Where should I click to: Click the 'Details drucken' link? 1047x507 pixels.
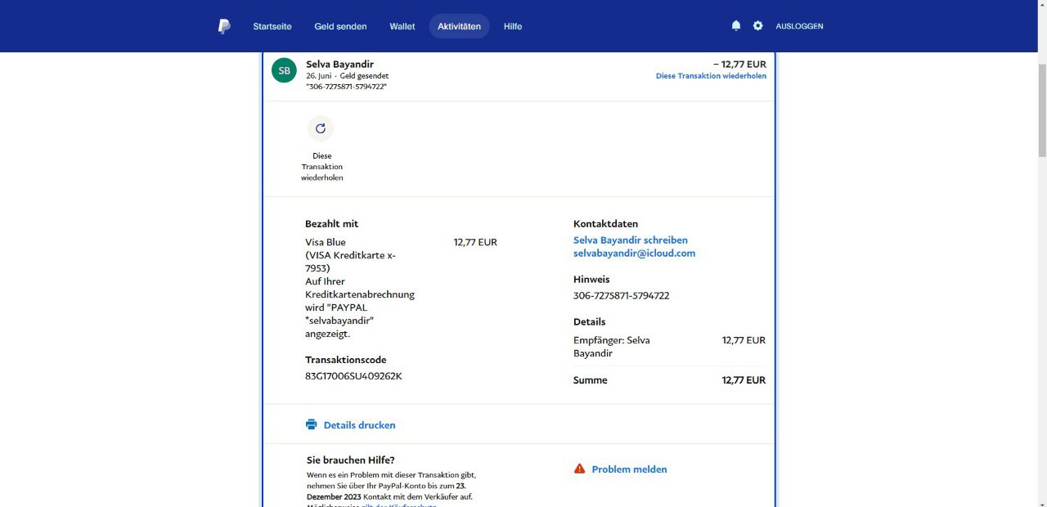click(x=359, y=425)
